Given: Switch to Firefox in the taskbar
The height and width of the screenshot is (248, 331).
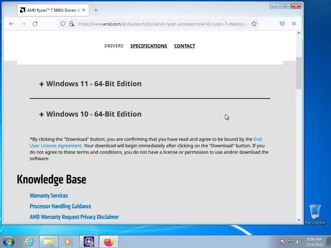Looking at the screenshot, I should [x=109, y=242].
